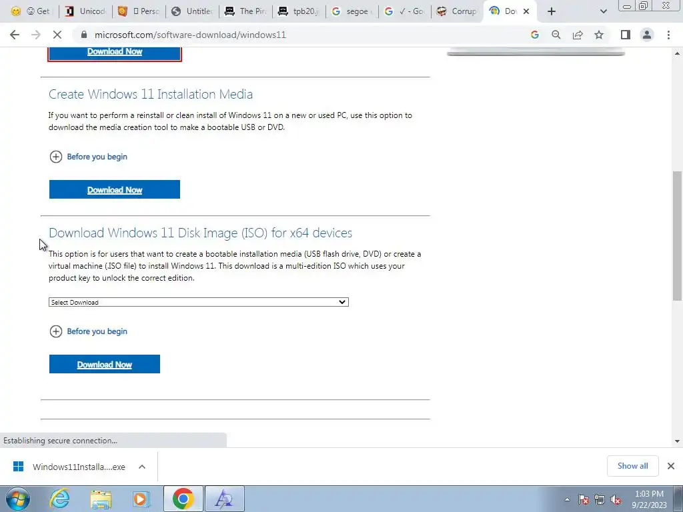
Task: Open options chevron for downloaded file
Action: 142,467
